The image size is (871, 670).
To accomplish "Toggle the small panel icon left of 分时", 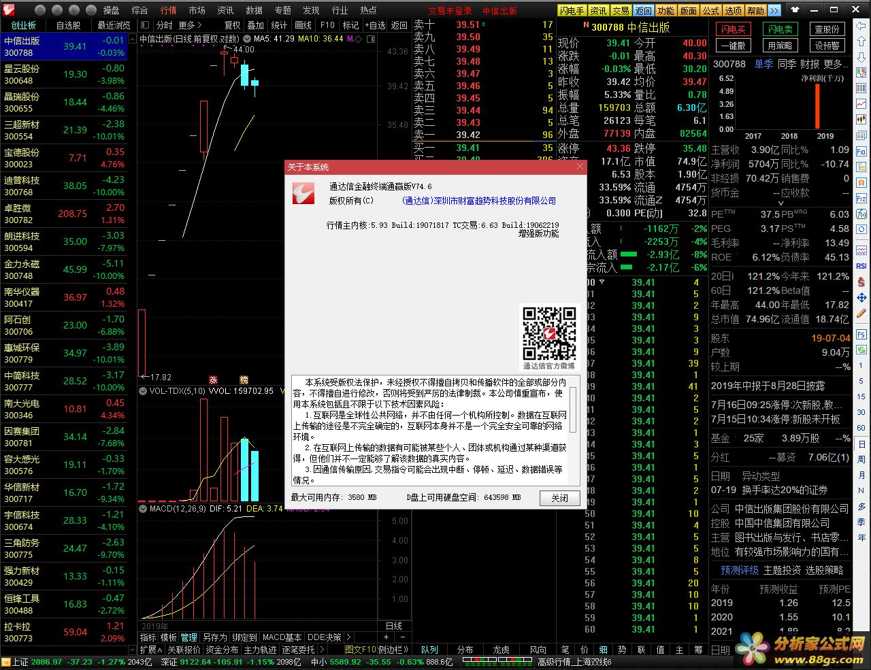I will click(x=144, y=25).
